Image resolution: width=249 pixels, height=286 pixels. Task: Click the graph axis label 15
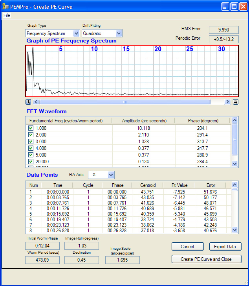click(x=126, y=49)
